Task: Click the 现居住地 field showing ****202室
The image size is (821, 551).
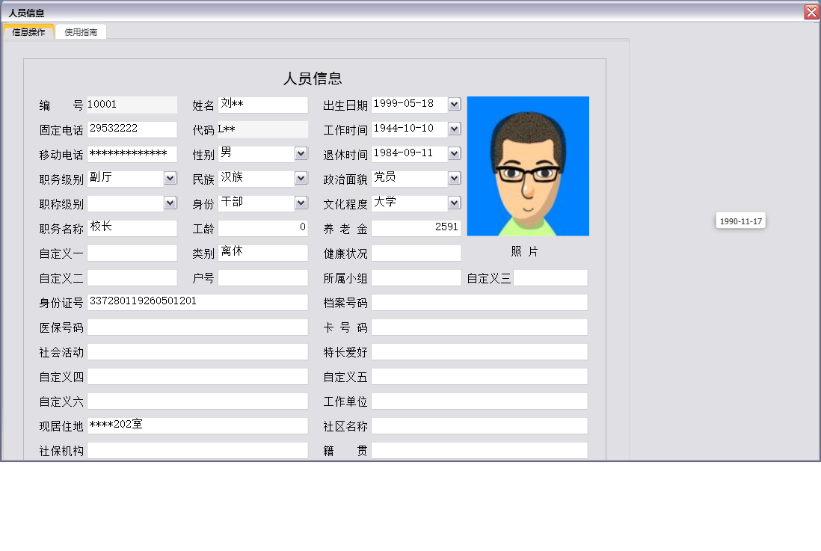Action: [x=198, y=425]
